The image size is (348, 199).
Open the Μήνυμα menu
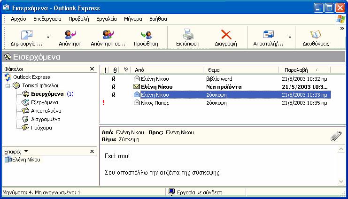pyautogui.click(x=133, y=19)
